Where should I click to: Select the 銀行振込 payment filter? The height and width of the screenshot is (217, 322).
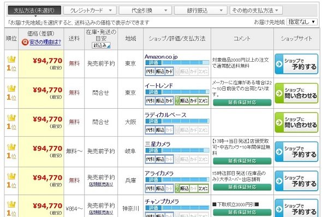201,10
